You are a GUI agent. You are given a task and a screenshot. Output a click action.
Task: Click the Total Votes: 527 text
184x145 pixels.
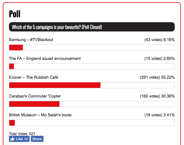click(22, 134)
